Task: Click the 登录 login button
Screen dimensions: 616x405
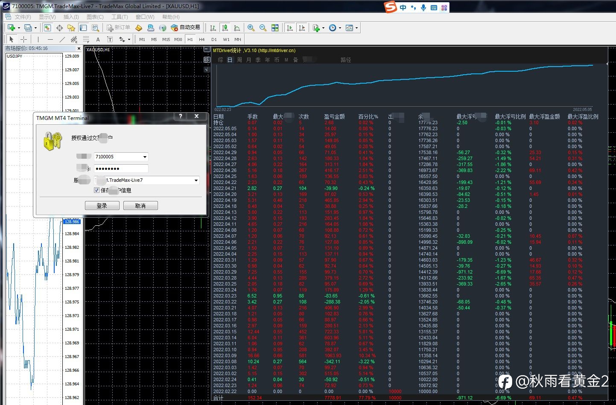Action: (102, 206)
